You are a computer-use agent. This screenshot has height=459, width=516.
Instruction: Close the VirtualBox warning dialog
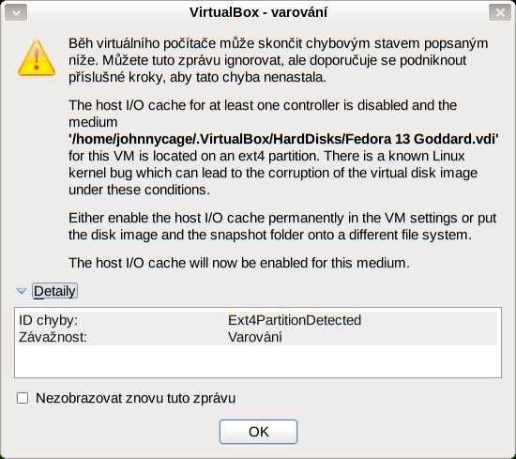coord(500,12)
